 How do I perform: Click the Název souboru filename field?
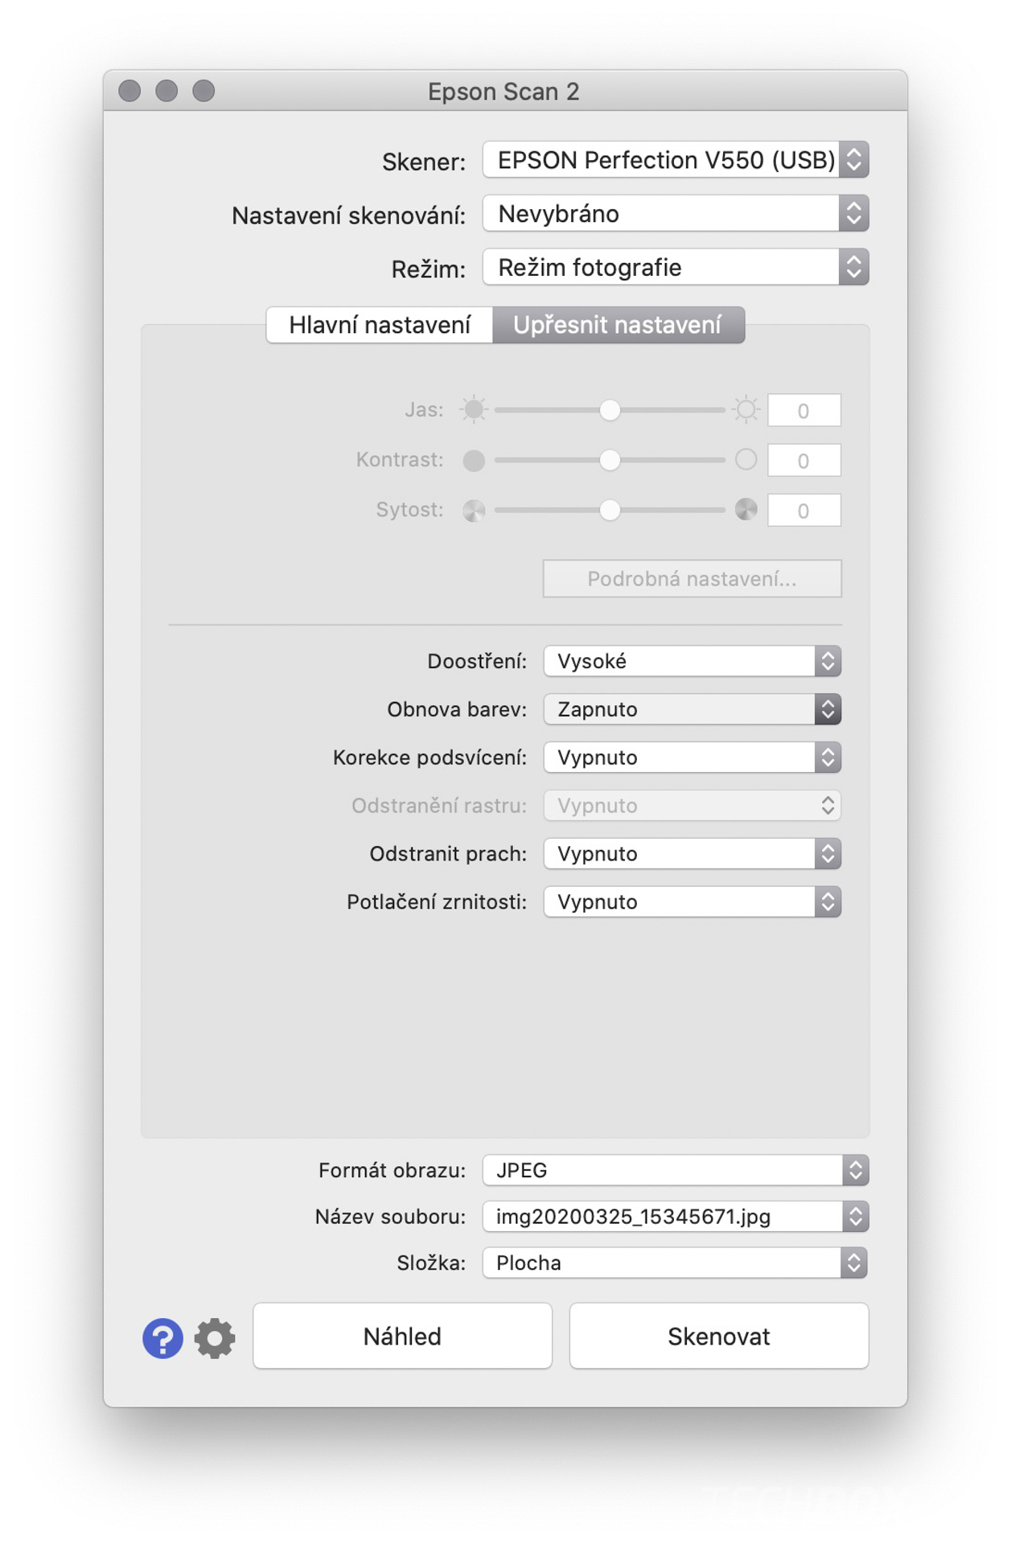click(676, 1217)
